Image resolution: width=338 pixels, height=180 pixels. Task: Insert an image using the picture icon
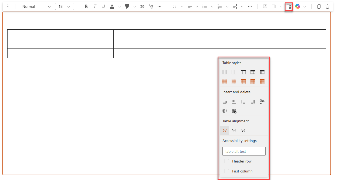265,7
